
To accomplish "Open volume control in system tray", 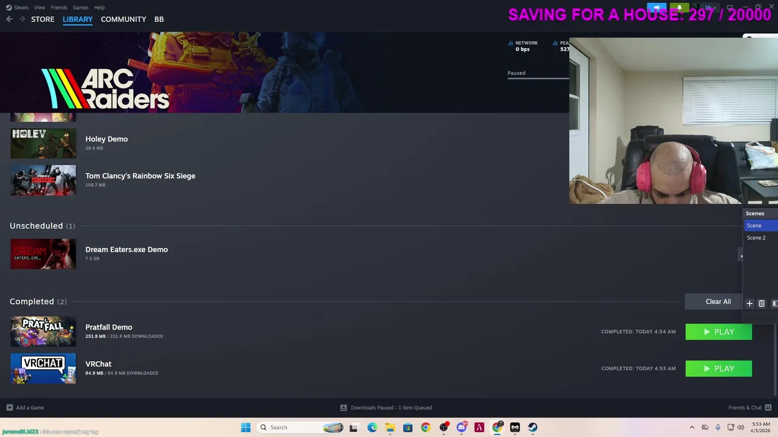I will pyautogui.click(x=740, y=427).
